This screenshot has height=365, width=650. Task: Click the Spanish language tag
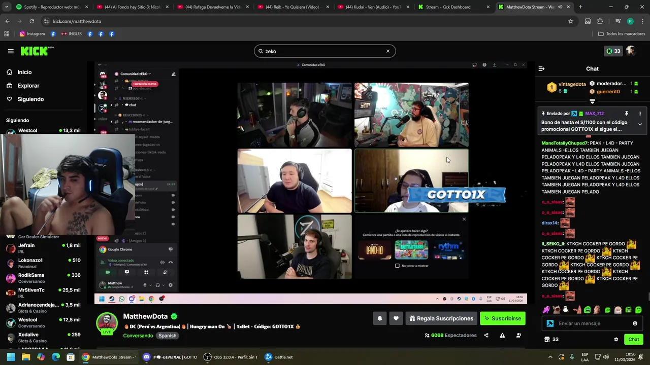click(x=167, y=336)
